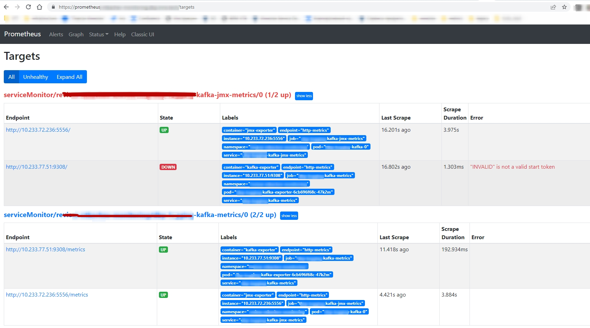
Task: Click the UP badge in the 11.418s ago row
Action: tap(163, 250)
